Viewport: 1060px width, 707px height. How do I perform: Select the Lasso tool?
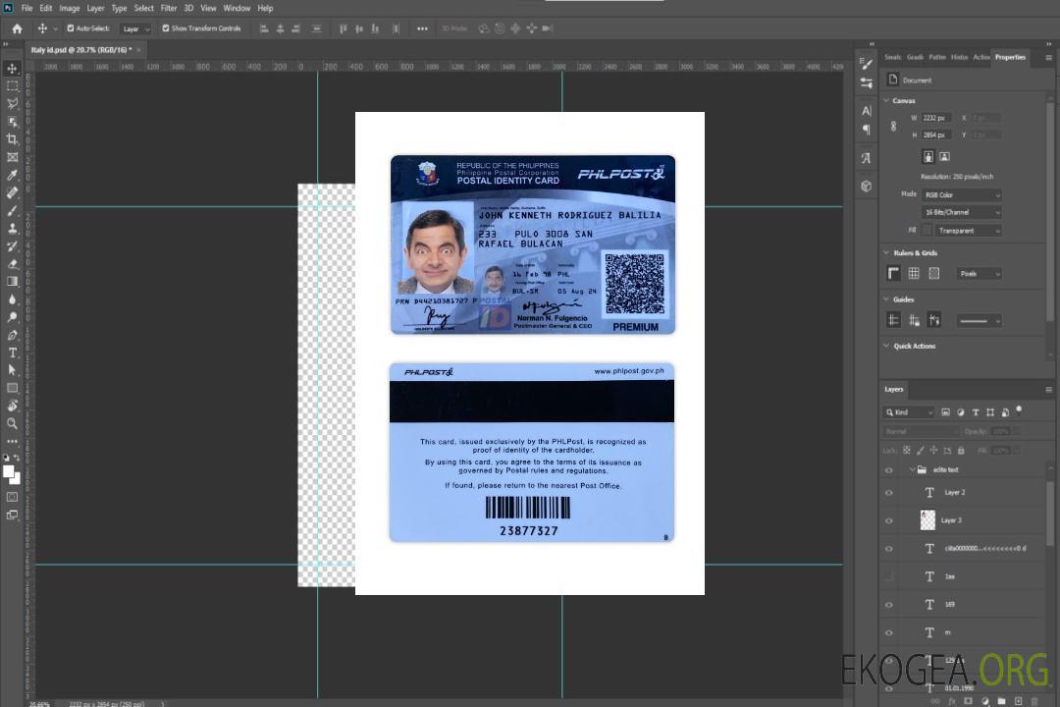click(12, 103)
